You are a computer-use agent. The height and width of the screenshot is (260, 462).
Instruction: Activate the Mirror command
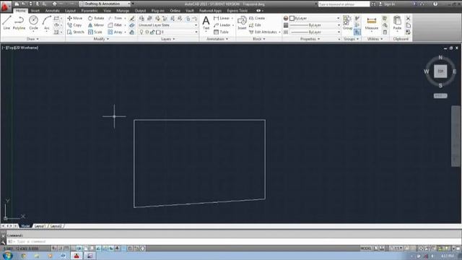[x=96, y=25]
